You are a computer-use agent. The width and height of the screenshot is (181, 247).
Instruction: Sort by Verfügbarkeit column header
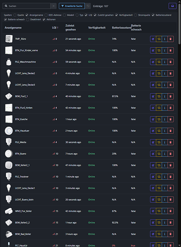tap(97, 28)
